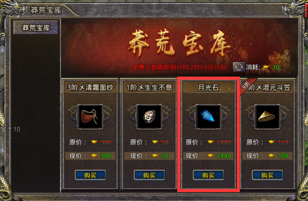The height and width of the screenshot is (201, 308).
Task: Click the refresh arrows icon
Action: coord(239,67)
